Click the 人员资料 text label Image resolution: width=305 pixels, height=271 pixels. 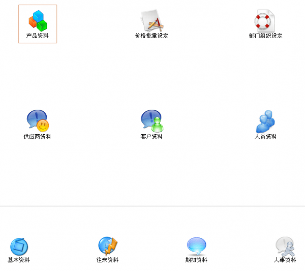265,137
